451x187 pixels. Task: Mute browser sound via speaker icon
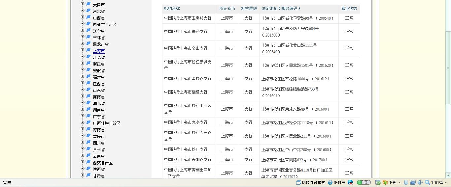click(420, 182)
